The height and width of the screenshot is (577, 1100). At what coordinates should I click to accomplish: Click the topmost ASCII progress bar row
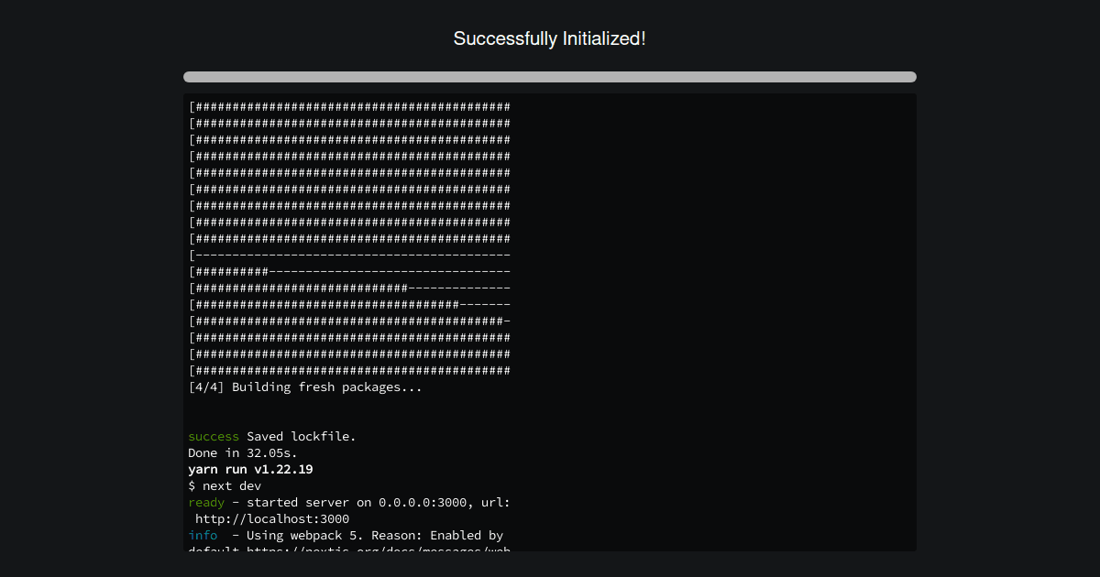[x=348, y=106]
